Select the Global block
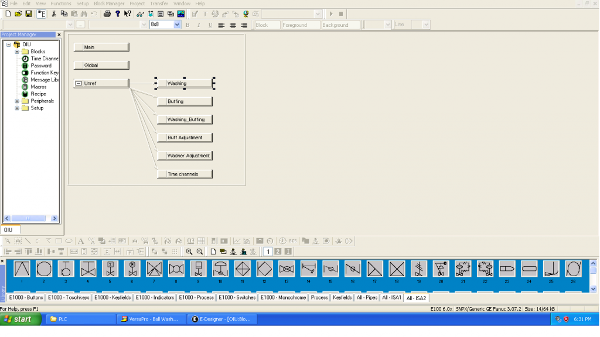The height and width of the screenshot is (337, 600). click(101, 66)
